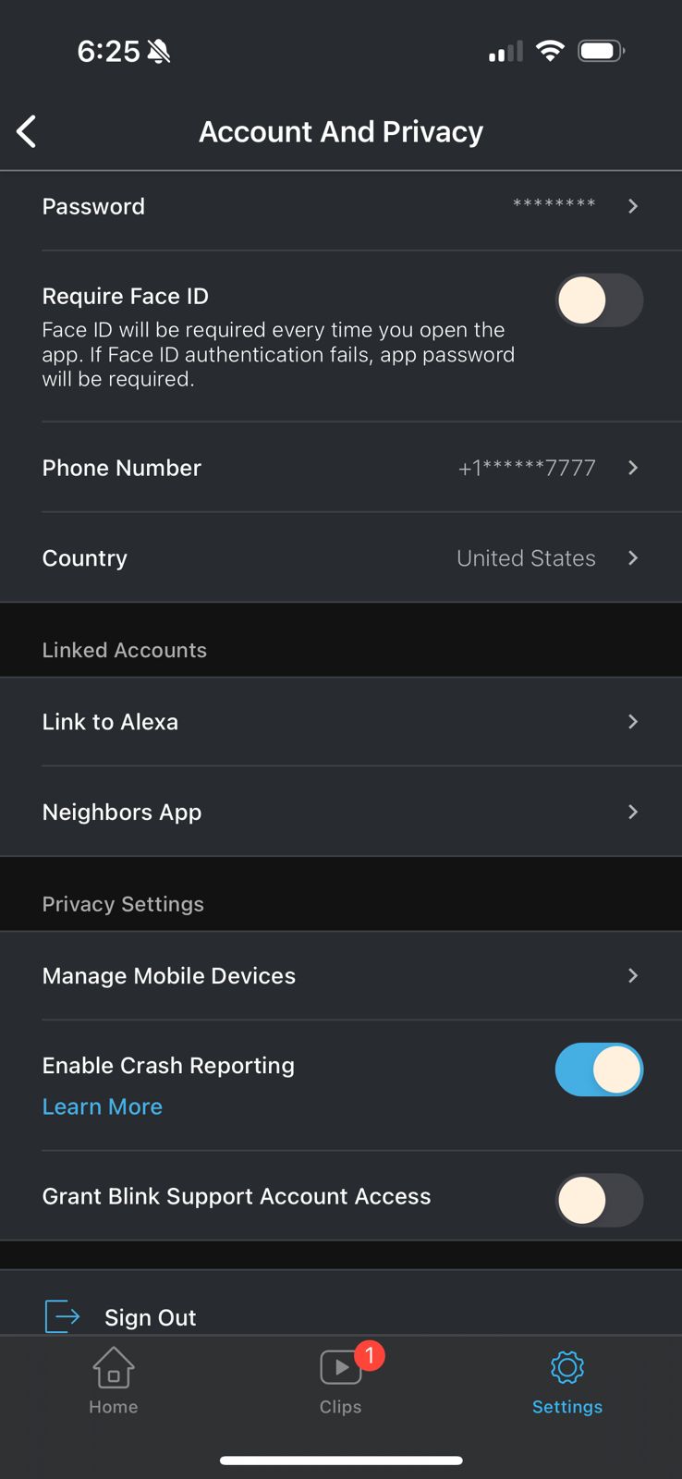Switch to the Clips tab

pos(340,1382)
